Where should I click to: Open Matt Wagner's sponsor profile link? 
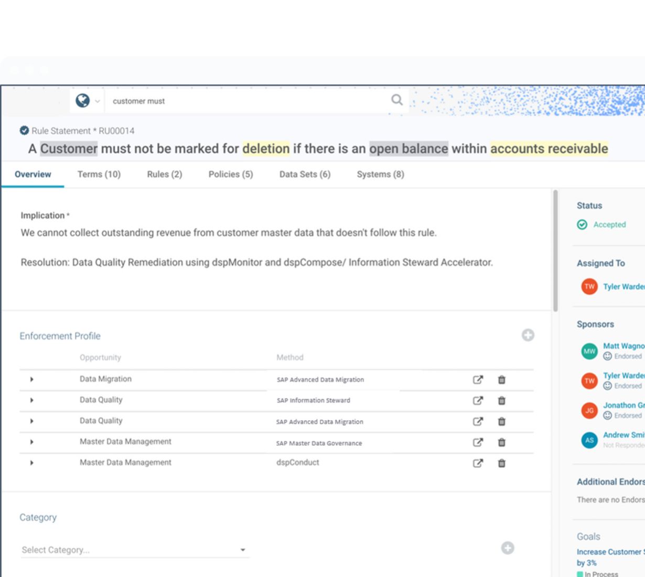(623, 346)
